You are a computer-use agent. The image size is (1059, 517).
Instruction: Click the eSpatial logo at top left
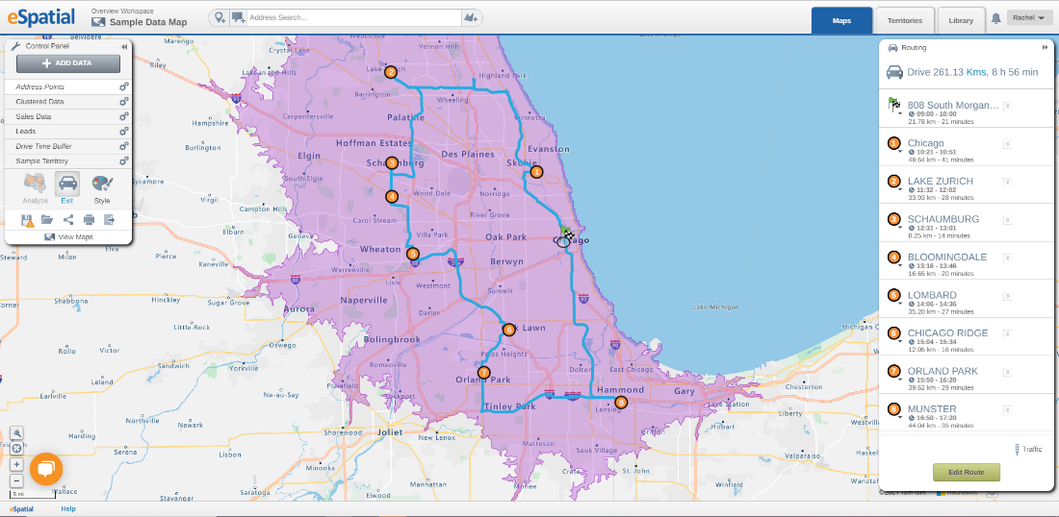[x=41, y=17]
